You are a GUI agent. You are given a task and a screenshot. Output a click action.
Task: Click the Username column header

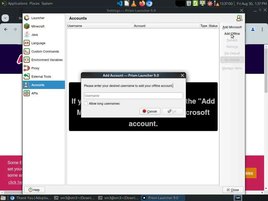pos(100,26)
